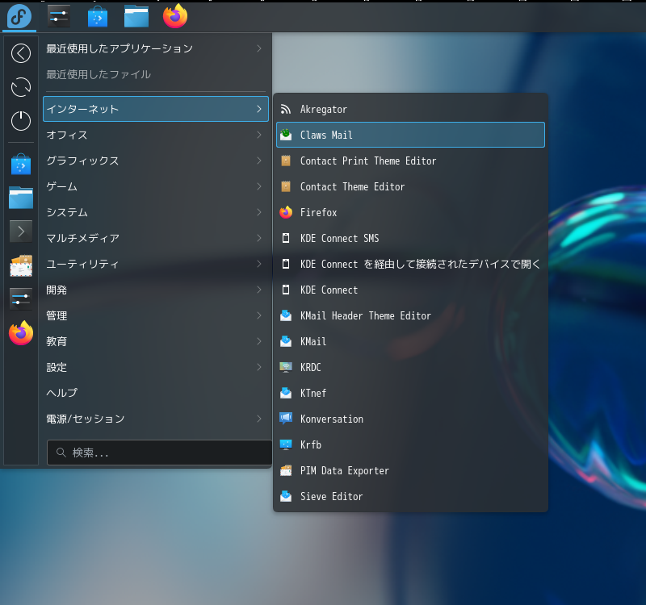
Task: Click the back arrow sidebar icon
Action: (21, 53)
